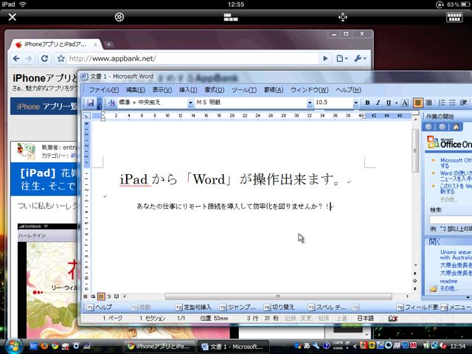Open the font size dropdown 10.5

[x=355, y=103]
